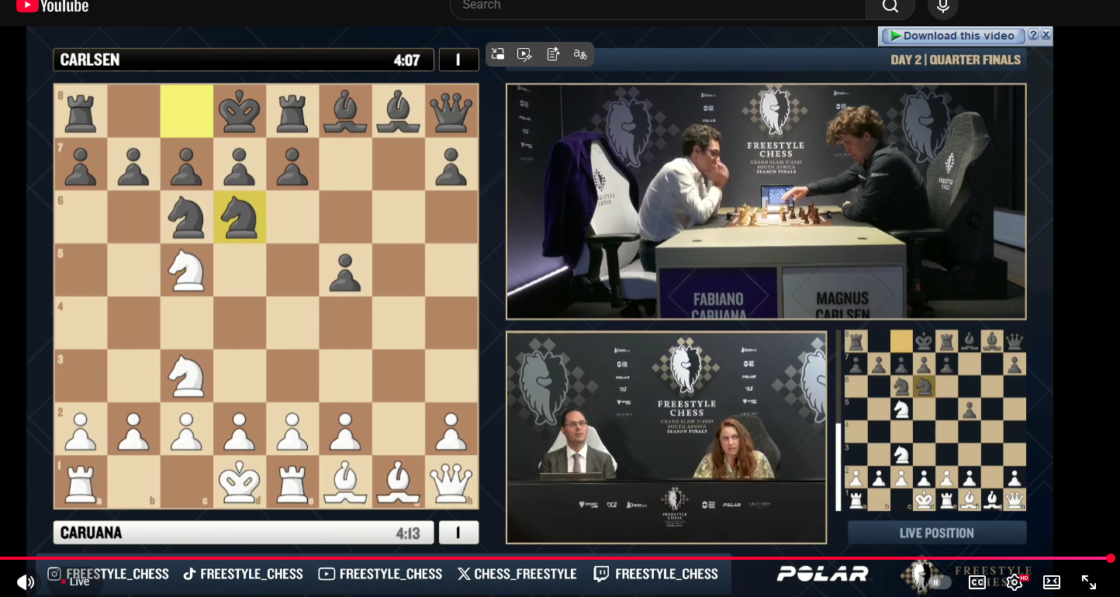Switch to theater mode
Image resolution: width=1120 pixels, height=597 pixels.
click(1052, 581)
